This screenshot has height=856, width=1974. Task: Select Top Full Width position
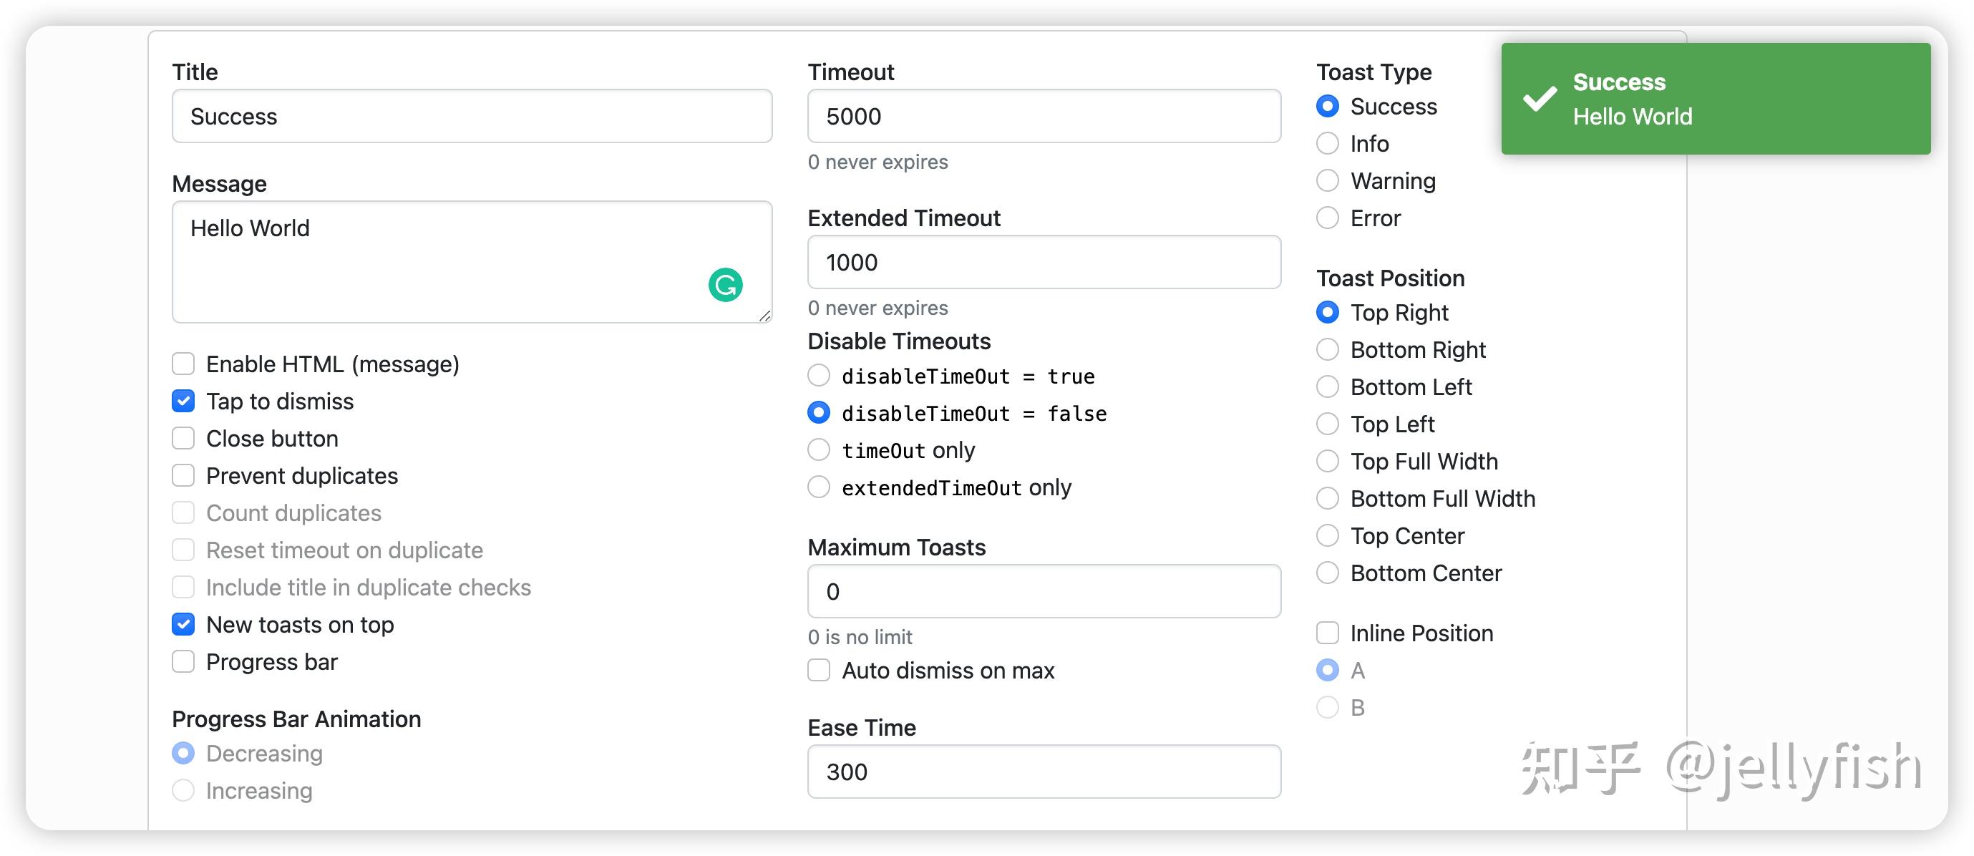pyautogui.click(x=1327, y=462)
